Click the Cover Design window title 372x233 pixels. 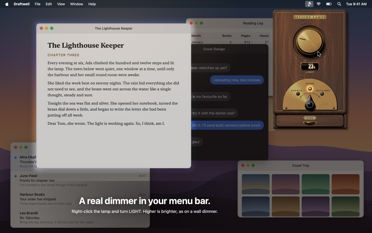pyautogui.click(x=214, y=49)
